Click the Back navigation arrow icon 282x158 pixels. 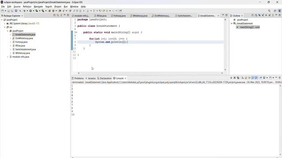click(107, 11)
